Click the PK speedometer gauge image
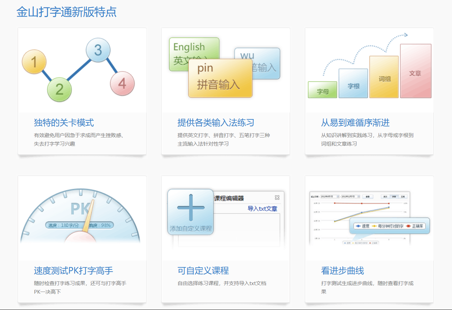 [80, 216]
